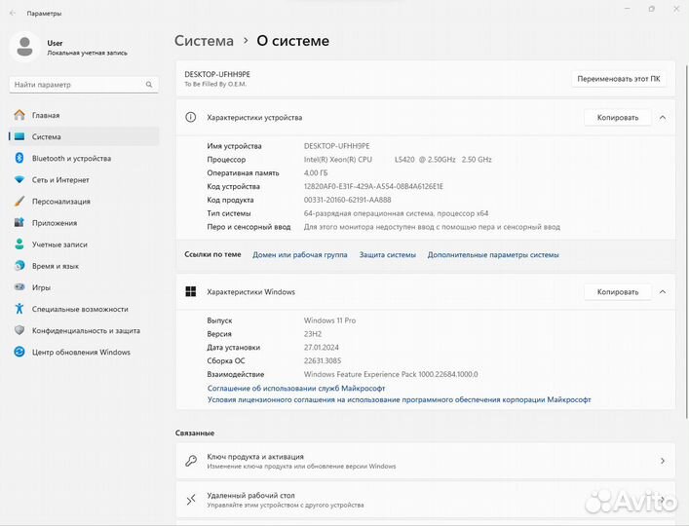This screenshot has width=689, height=526.
Task: Click the privacy shield icon
Action: tap(19, 330)
